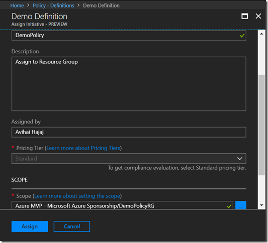The image size is (268, 243).
Task: Click the maximize blade icon
Action: [x=244, y=16]
